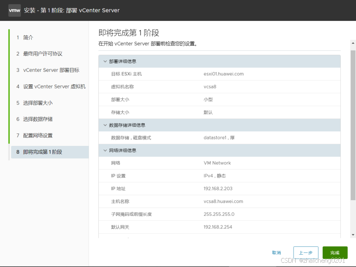
Task: Click the vmw logo icon
Action: pyautogui.click(x=15, y=10)
